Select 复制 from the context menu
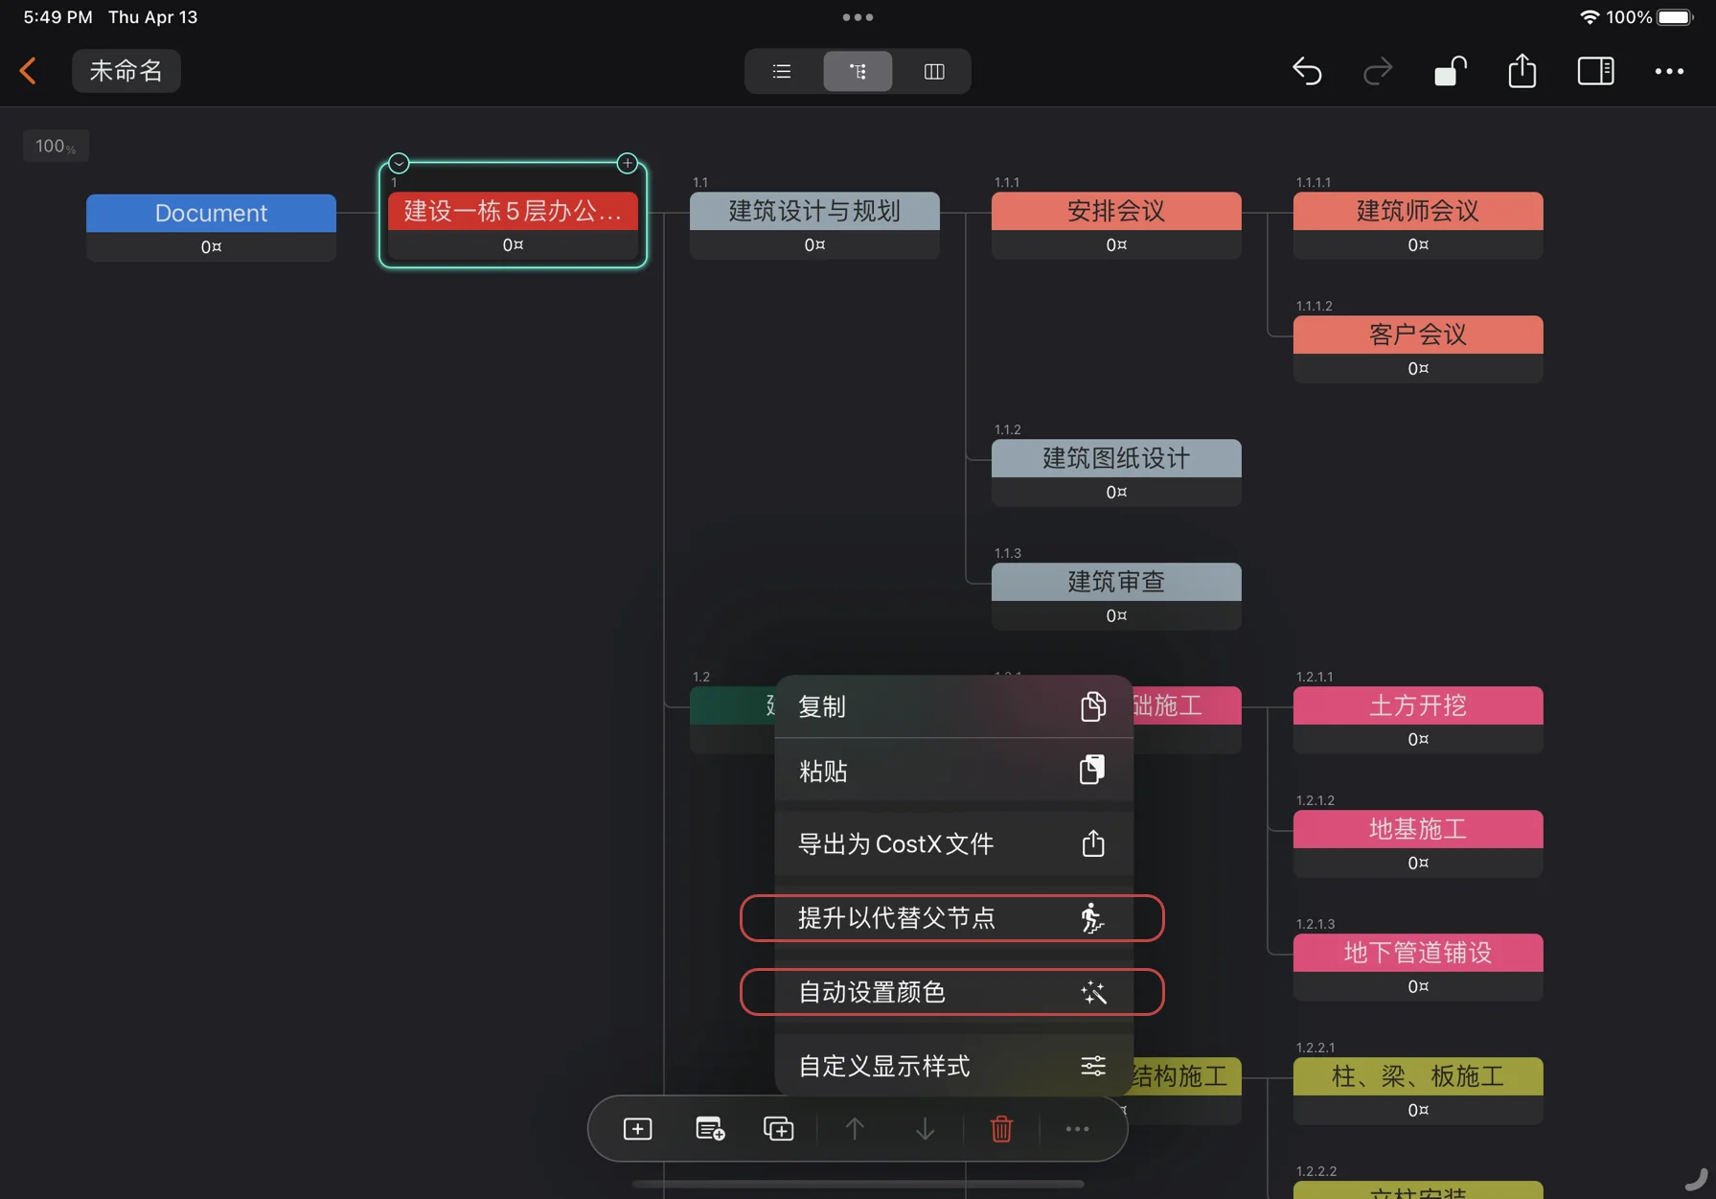 tap(952, 706)
